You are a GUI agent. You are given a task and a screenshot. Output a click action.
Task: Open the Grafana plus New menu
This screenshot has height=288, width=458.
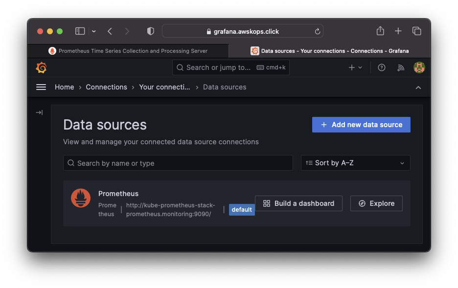[355, 67]
